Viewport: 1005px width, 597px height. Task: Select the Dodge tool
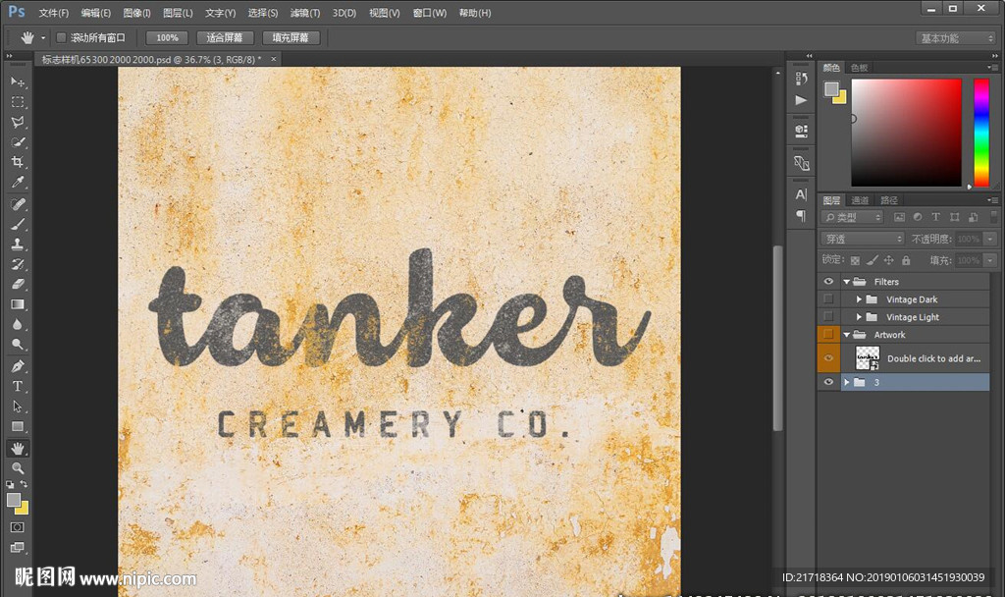[x=18, y=345]
